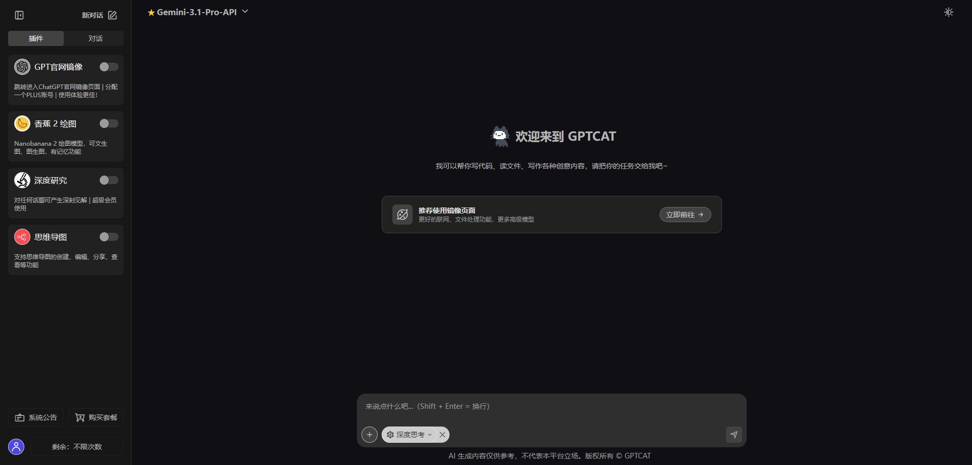Click the star icon beside model name

tap(151, 13)
